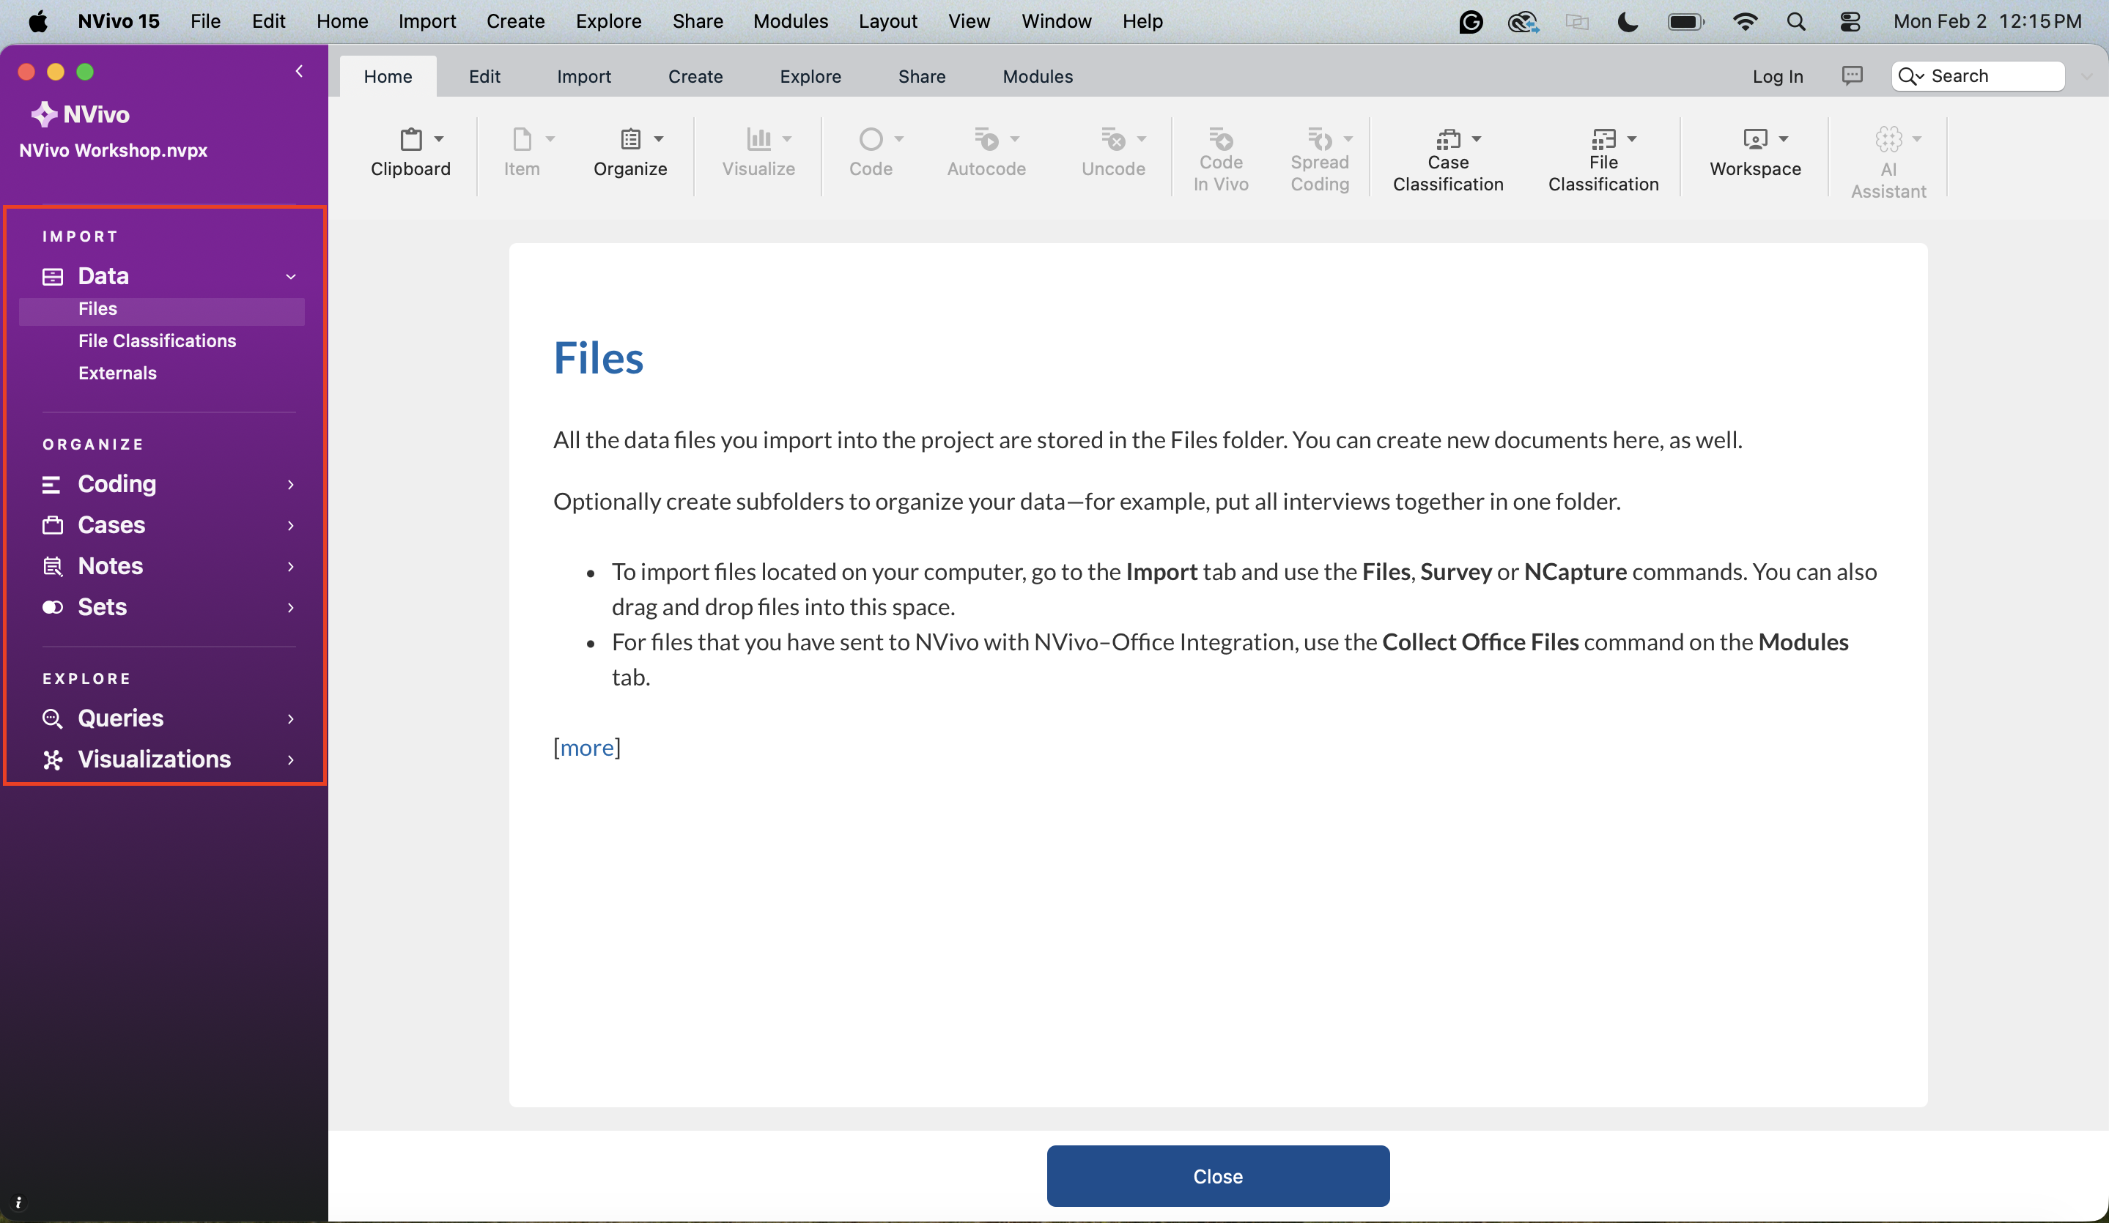
Task: Open the more link in the Files description
Action: (587, 747)
